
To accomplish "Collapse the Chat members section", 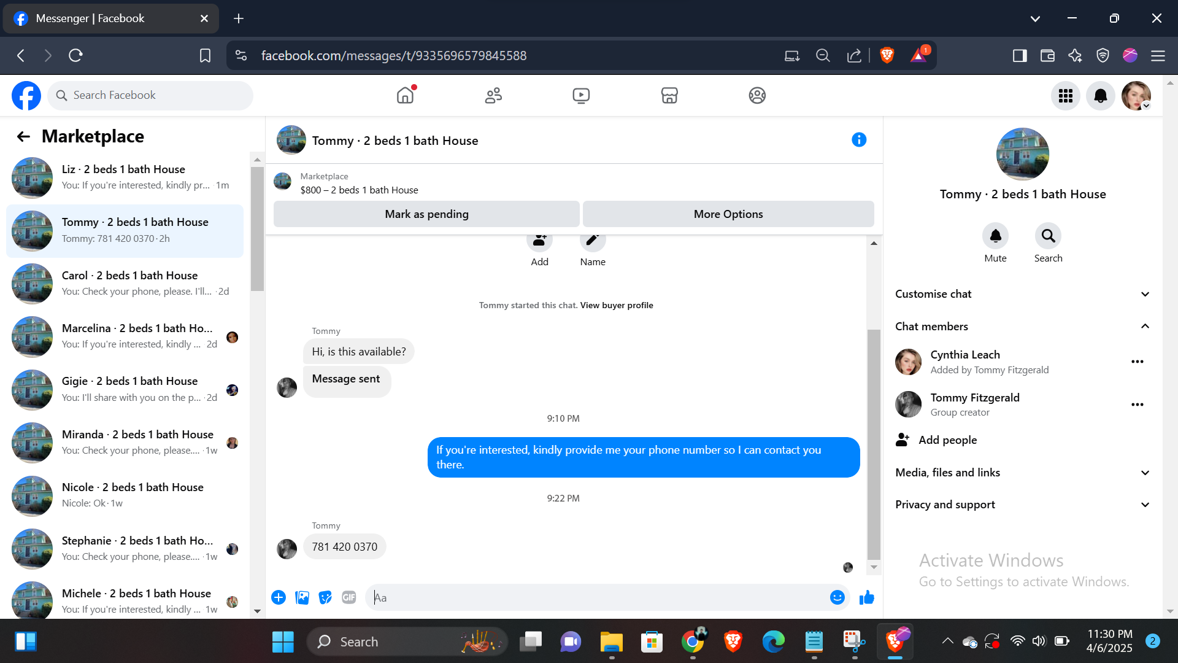I will [1022, 327].
